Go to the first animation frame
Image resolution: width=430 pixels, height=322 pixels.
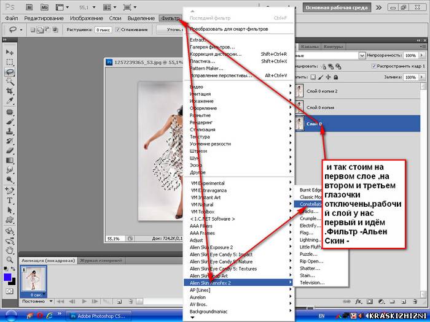[x=61, y=302]
